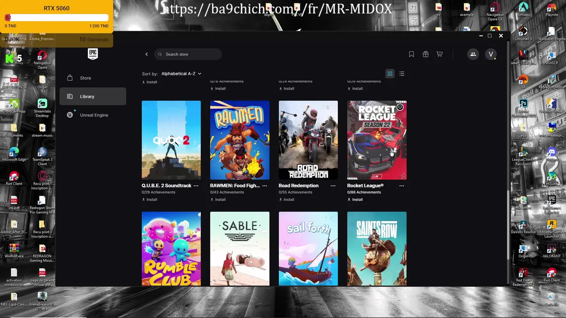
Task: Open Unreal Engine section
Action: click(x=93, y=115)
